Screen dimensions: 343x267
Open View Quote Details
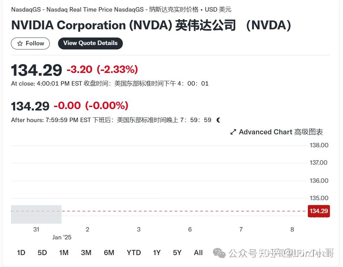tap(90, 43)
